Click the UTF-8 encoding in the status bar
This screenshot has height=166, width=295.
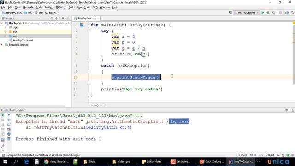tap(270, 155)
